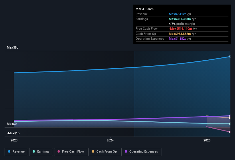Click the Mex$351.388m earnings value
Viewport: 235px width, 160px height.
pos(180,19)
